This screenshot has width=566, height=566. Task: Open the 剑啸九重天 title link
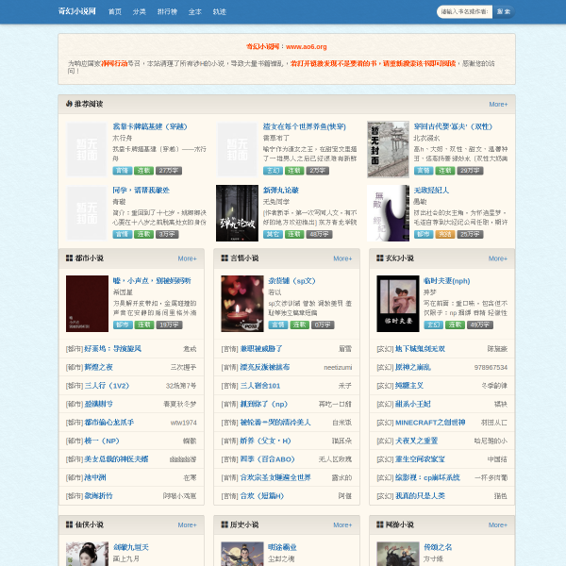click(131, 547)
